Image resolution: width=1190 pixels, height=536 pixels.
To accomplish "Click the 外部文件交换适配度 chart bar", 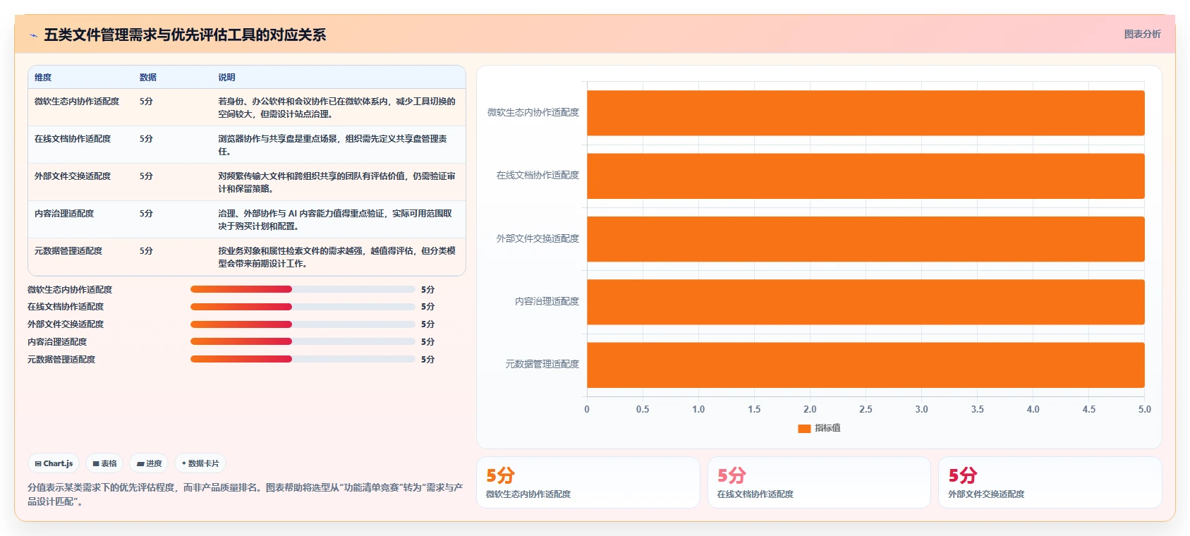I will [866, 239].
